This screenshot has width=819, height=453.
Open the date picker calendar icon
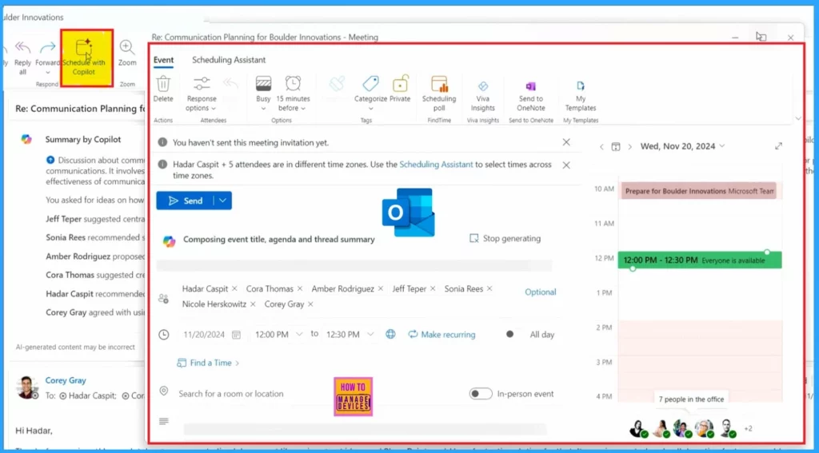[x=236, y=335]
